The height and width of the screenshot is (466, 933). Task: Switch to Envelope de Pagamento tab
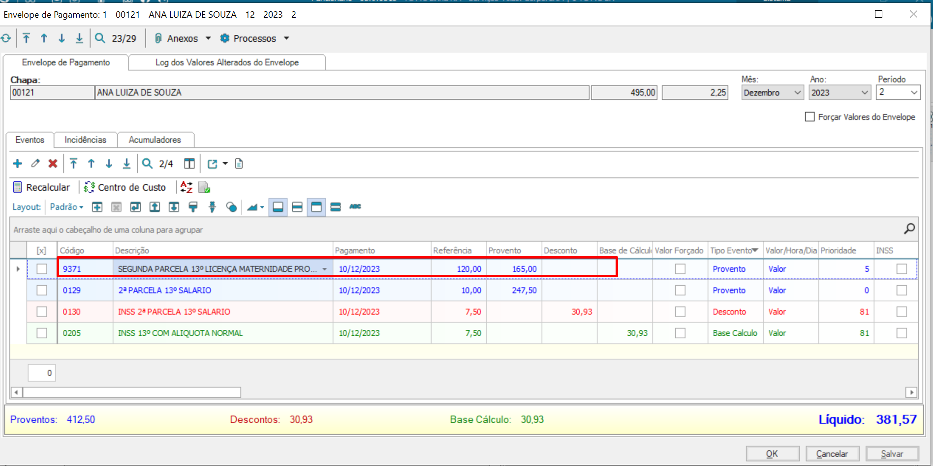point(66,62)
